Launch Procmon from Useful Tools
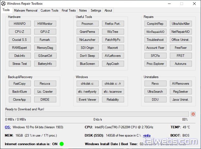Screen dimensions: 201x149 point(87,24)
